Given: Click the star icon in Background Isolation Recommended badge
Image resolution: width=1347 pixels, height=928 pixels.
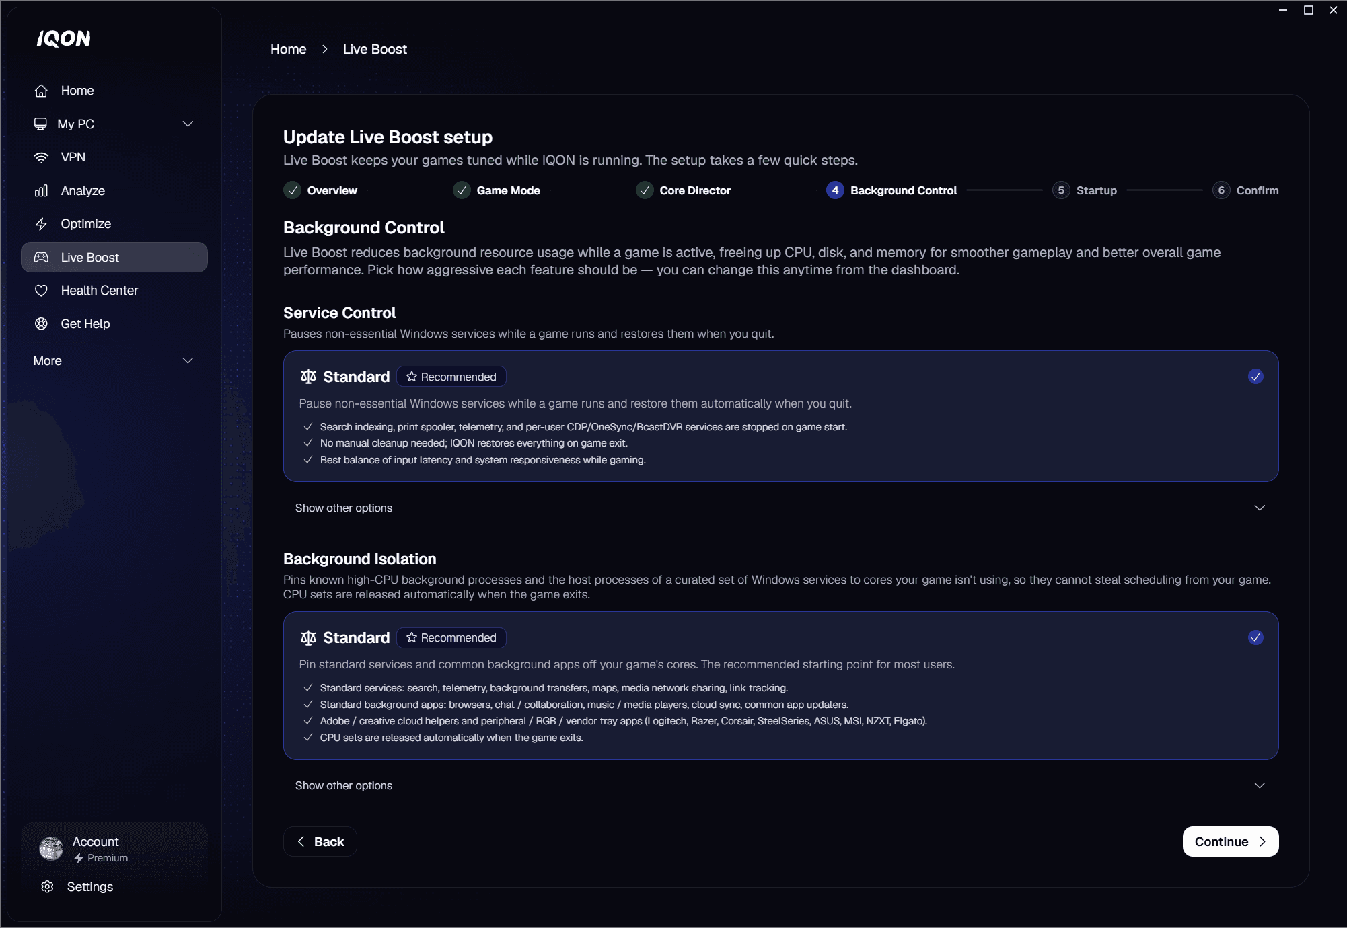Looking at the screenshot, I should pos(412,637).
